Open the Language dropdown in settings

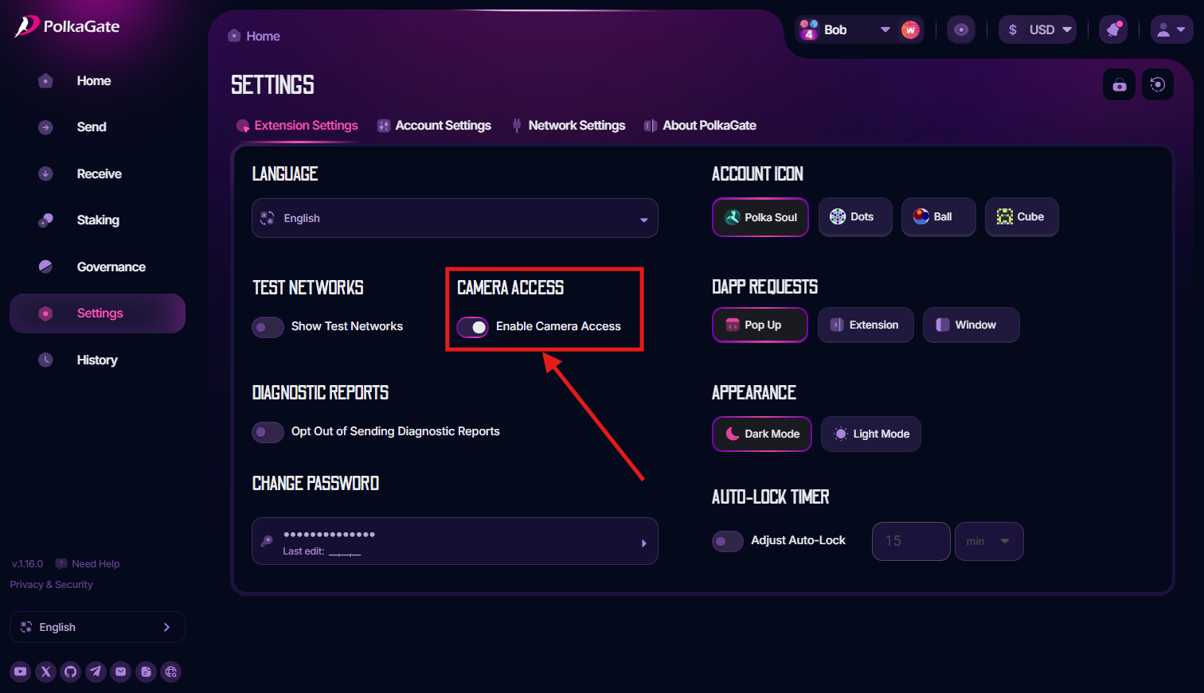coord(455,219)
